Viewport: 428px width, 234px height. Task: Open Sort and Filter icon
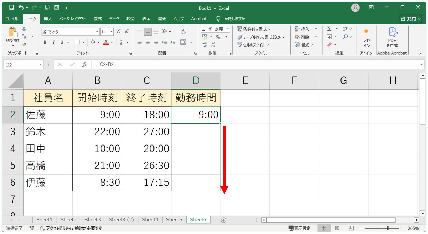345,29
